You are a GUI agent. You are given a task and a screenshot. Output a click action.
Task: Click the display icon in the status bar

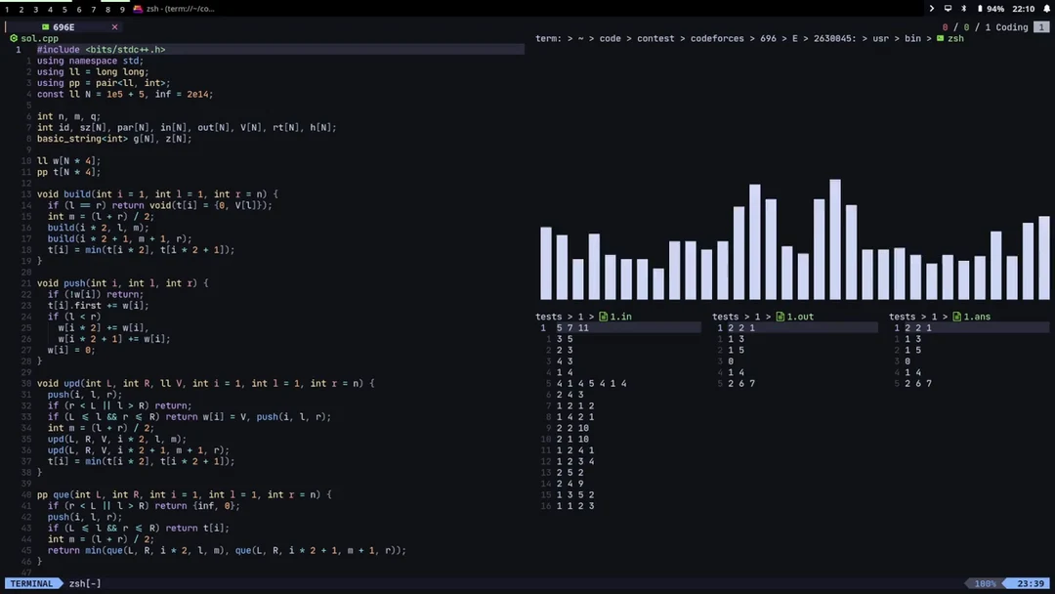tap(949, 9)
